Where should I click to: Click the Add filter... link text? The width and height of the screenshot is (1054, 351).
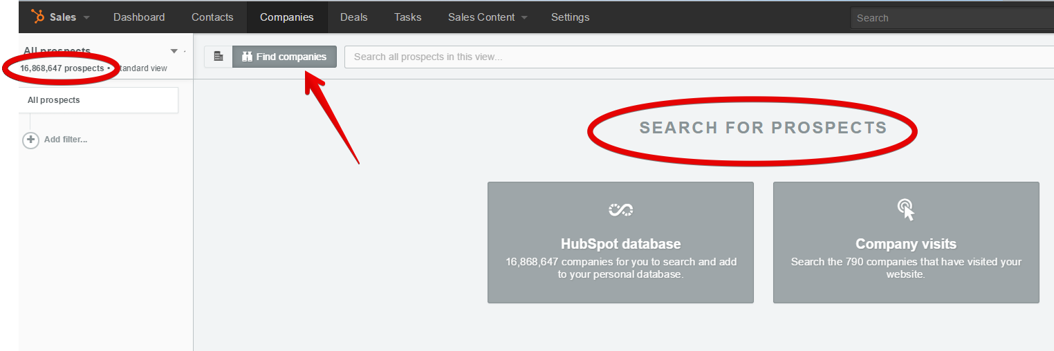point(66,140)
